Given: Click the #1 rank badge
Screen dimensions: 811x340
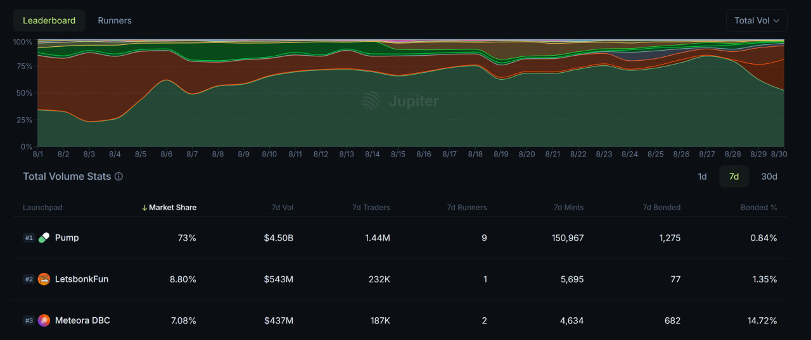Looking at the screenshot, I should pyautogui.click(x=29, y=238).
